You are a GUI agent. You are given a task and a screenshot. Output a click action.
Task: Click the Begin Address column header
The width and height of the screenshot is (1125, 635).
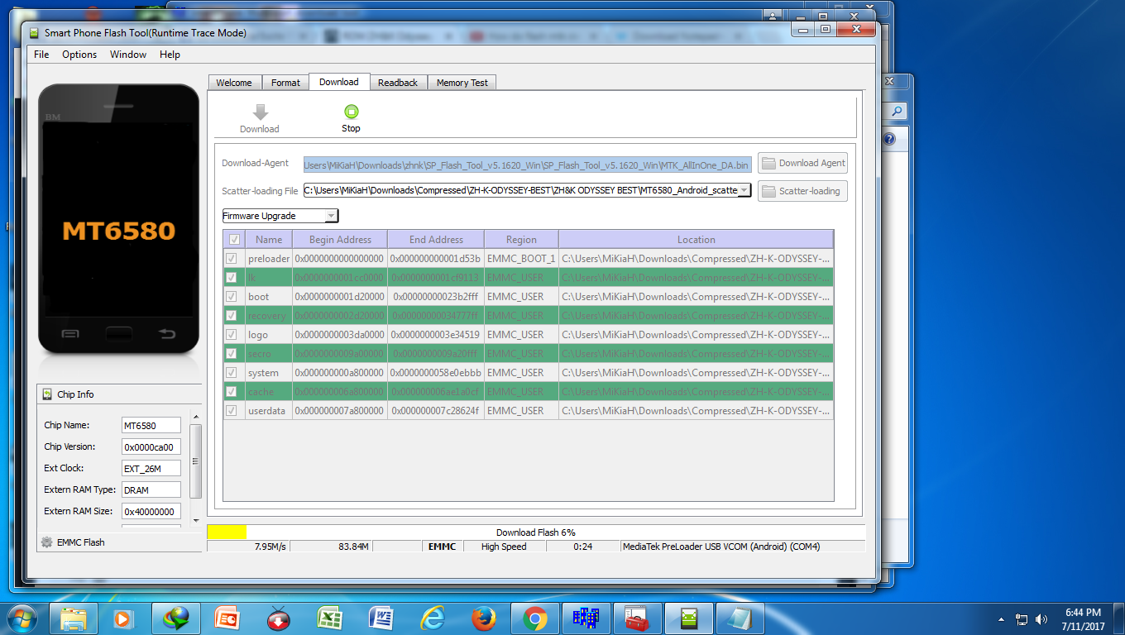point(340,240)
